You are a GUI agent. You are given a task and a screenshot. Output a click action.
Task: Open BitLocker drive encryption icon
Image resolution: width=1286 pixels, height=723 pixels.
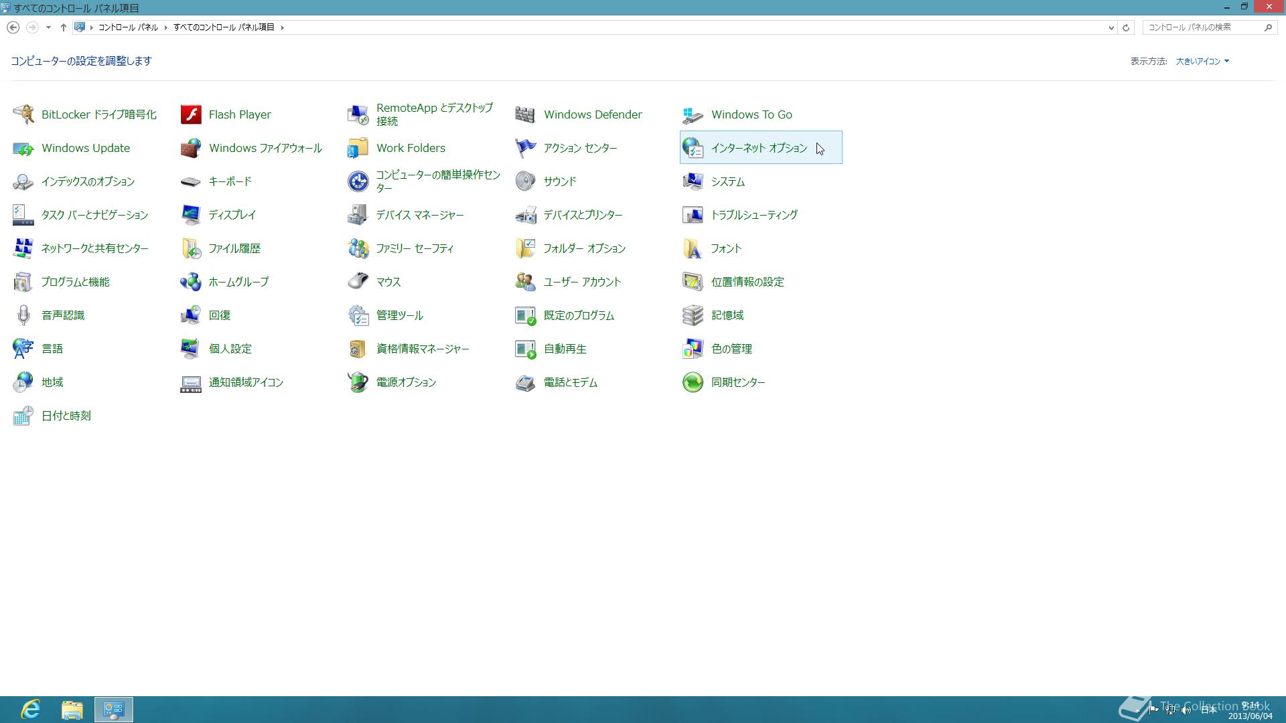23,114
